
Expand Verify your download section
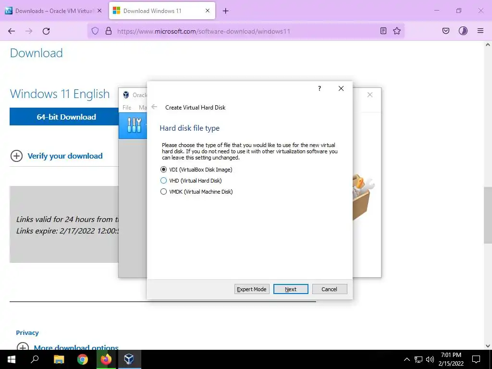65,156
